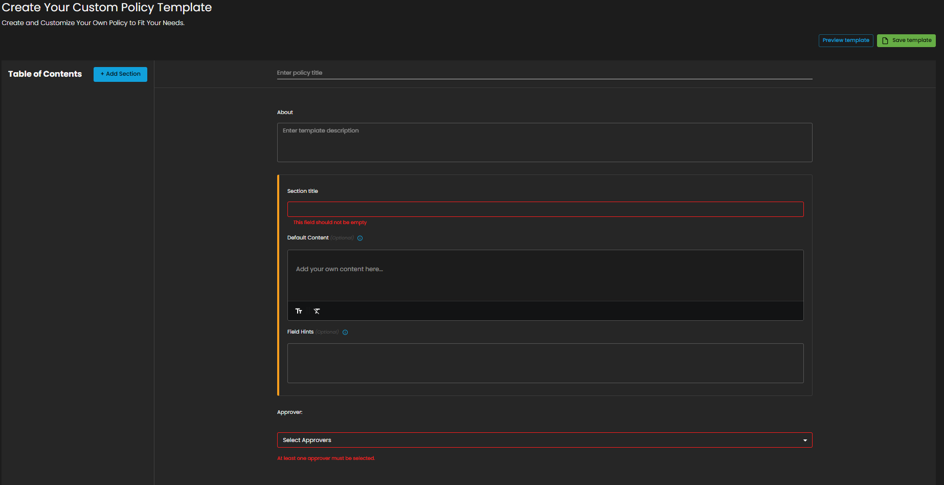This screenshot has height=485, width=944.
Task: Click the document icon on Save template
Action: point(885,40)
